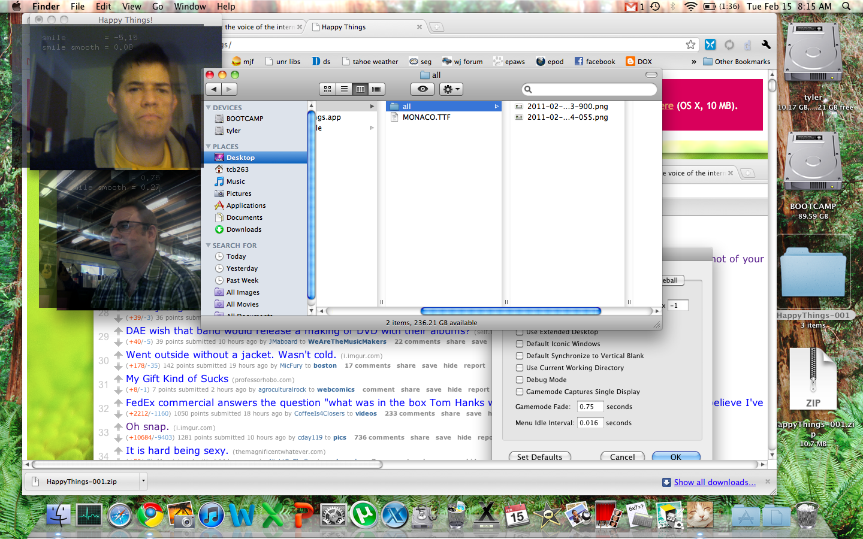Click the Gamemode Fade seconds field
This screenshot has height=539, width=863.
590,407
